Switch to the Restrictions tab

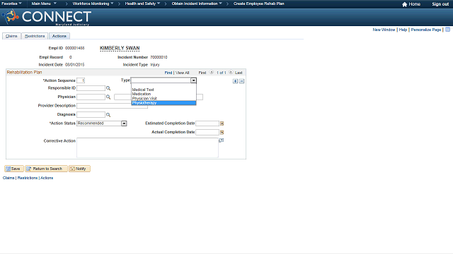pos(35,36)
